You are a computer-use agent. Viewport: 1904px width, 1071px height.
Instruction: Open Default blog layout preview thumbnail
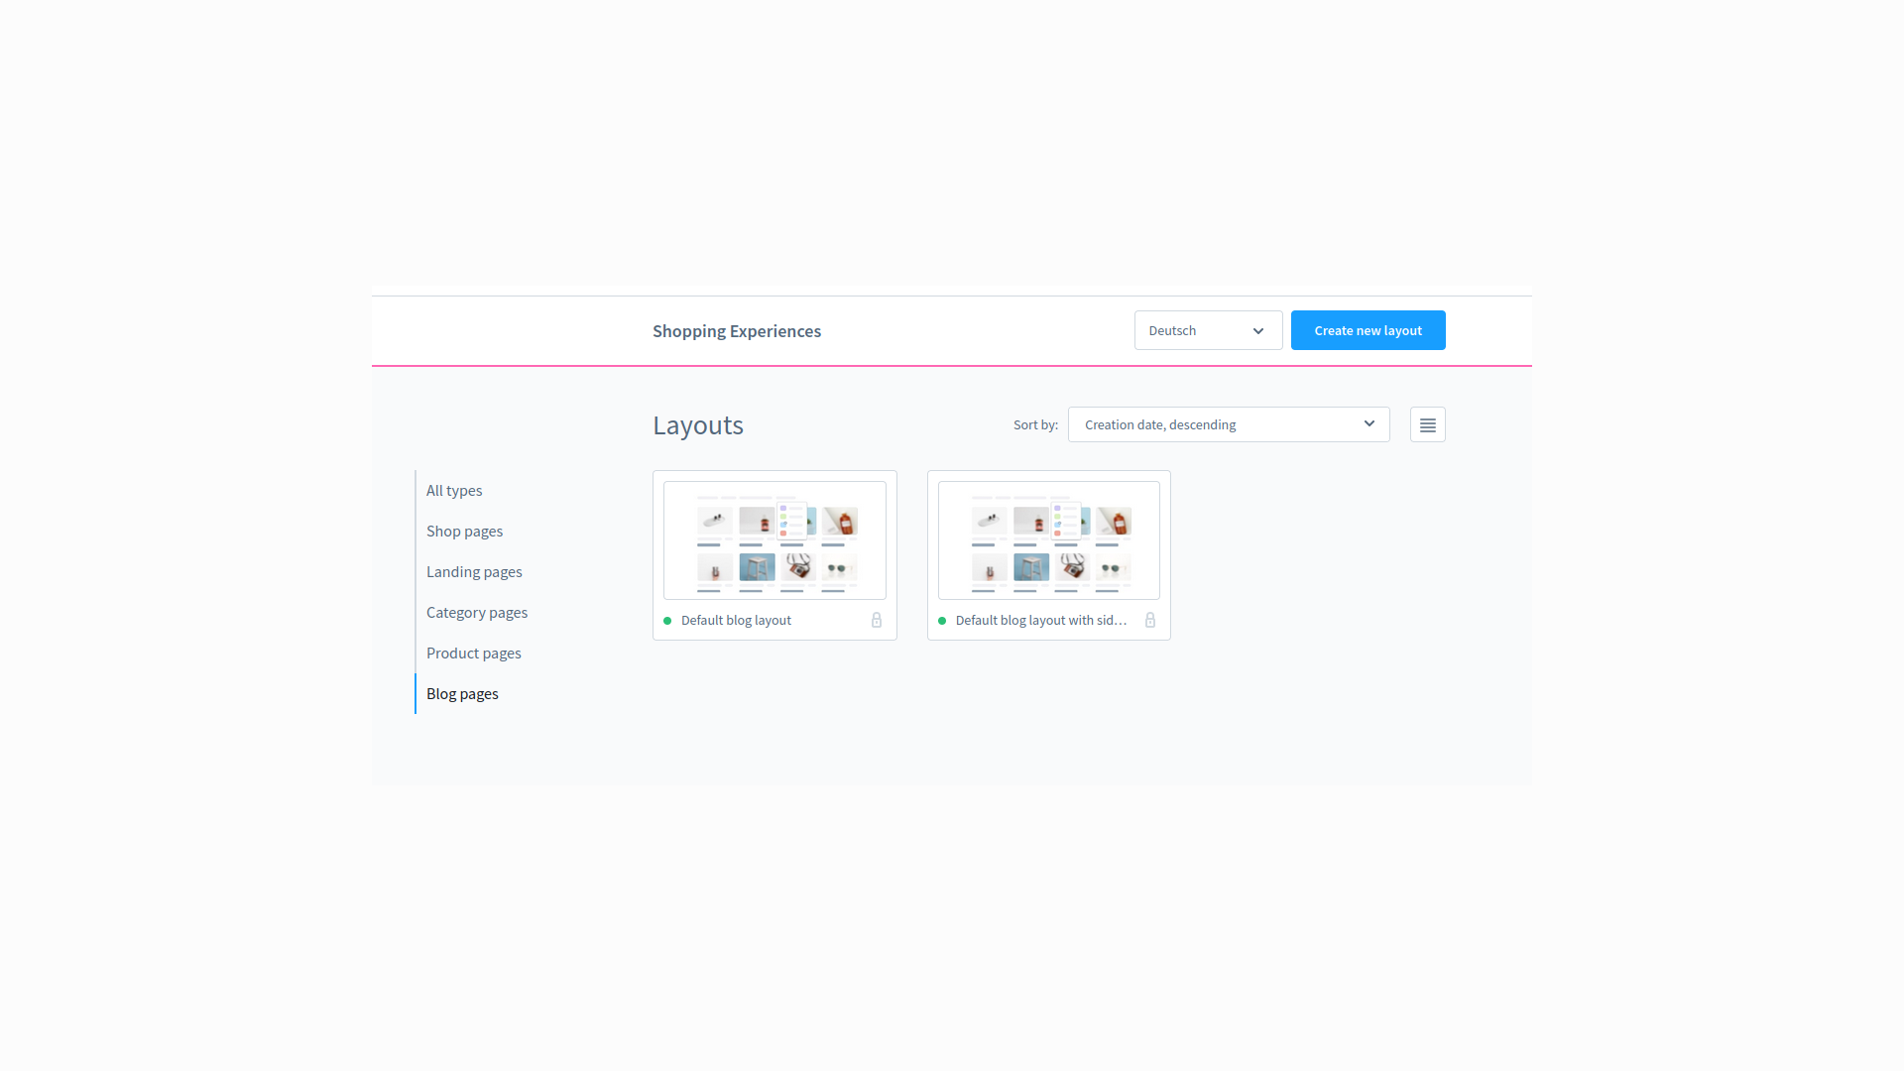[774, 540]
